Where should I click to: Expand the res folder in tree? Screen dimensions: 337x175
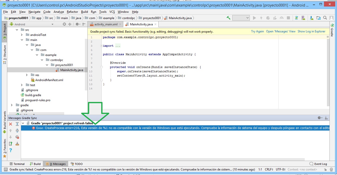(x=27, y=75)
